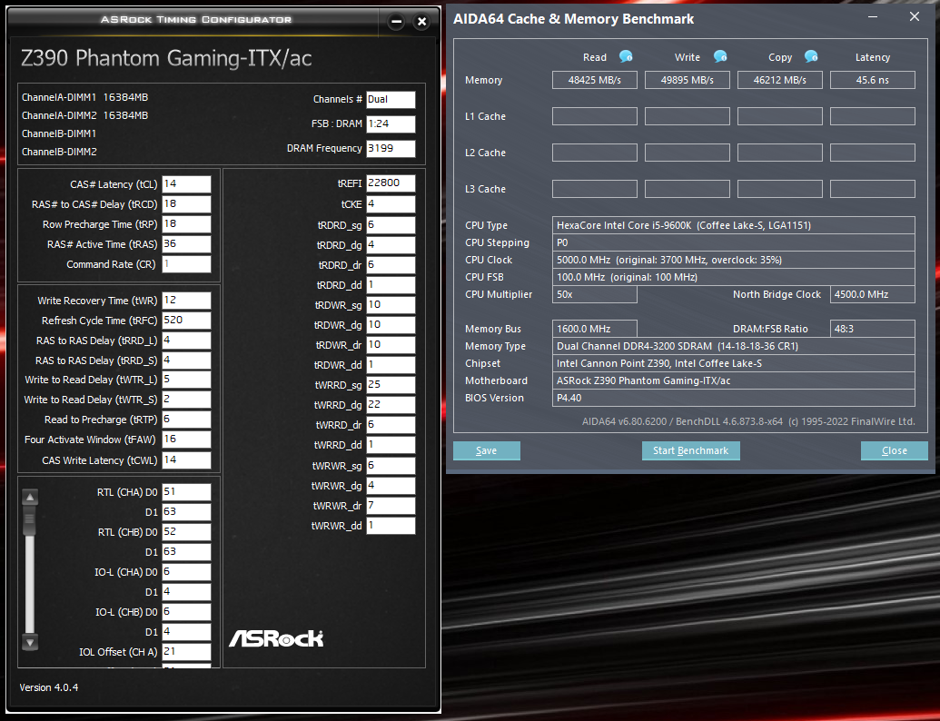Select the IO-L (CHA) D0 field
Viewport: 940px width, 721px height.
click(x=186, y=572)
